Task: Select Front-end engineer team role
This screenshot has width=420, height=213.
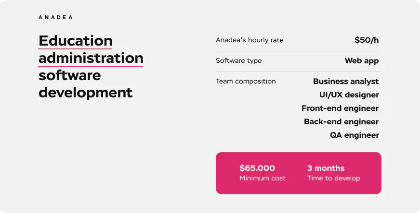Action: [340, 108]
